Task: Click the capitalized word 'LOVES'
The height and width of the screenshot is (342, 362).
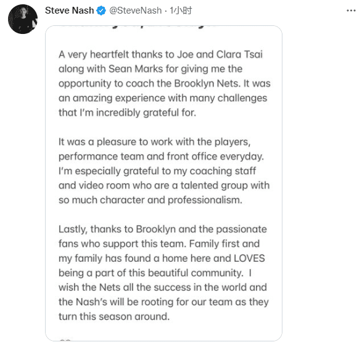Action: click(249, 258)
